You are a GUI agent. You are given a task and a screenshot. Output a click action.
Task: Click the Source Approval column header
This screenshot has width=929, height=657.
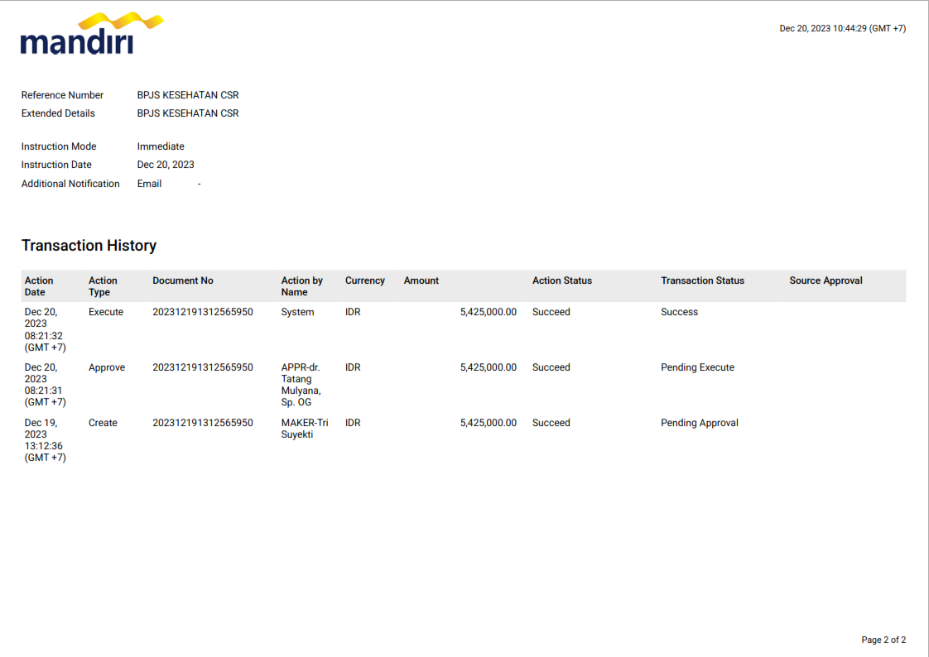826,281
